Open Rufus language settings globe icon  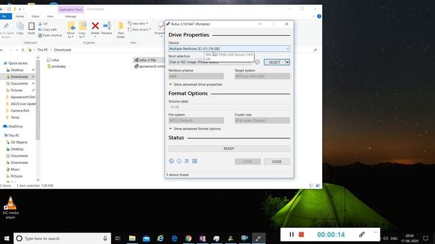[x=171, y=161]
